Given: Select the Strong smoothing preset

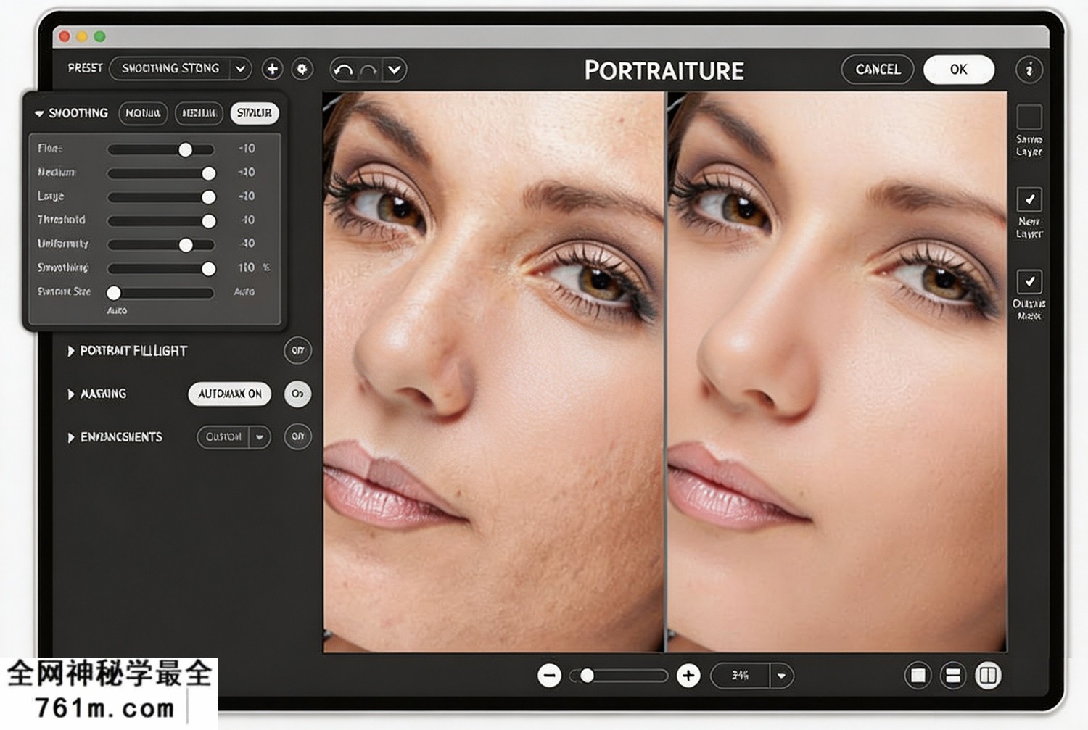Looking at the screenshot, I should click(x=255, y=113).
